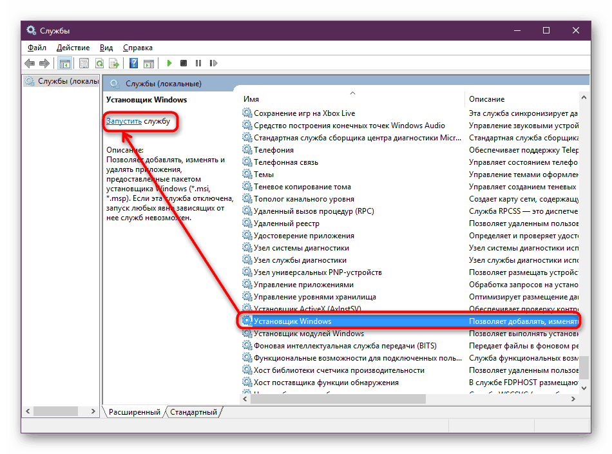Open the Файл menu
Viewport: 612px width, 454px height.
click(37, 48)
